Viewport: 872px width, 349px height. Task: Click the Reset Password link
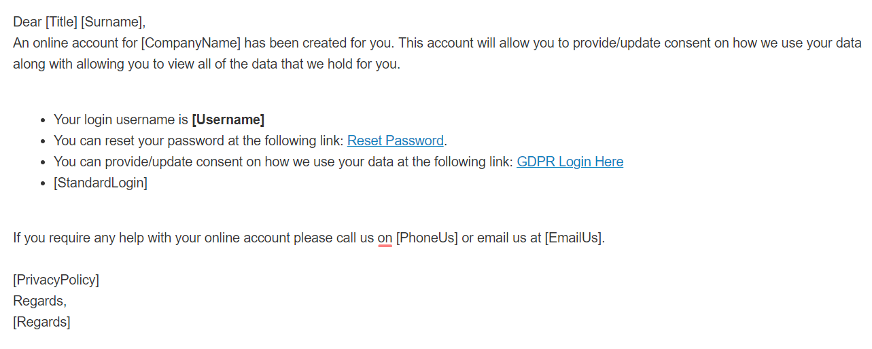[x=395, y=141]
